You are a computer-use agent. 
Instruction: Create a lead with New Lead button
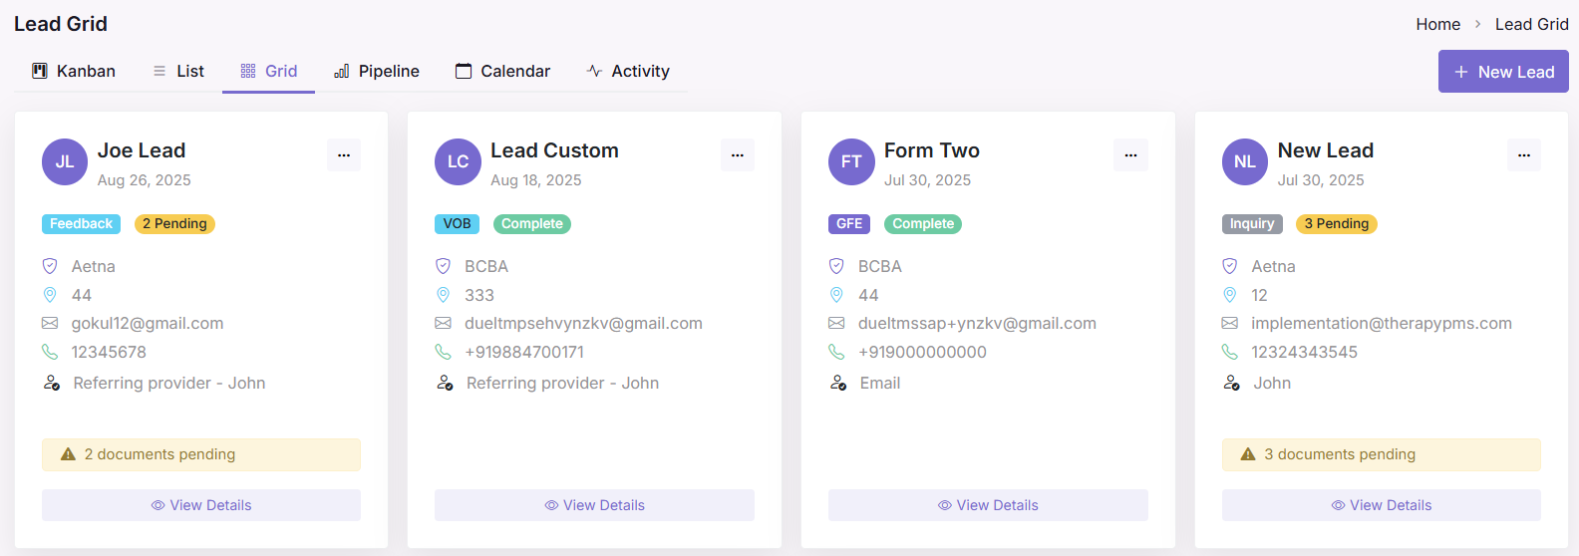pyautogui.click(x=1503, y=72)
